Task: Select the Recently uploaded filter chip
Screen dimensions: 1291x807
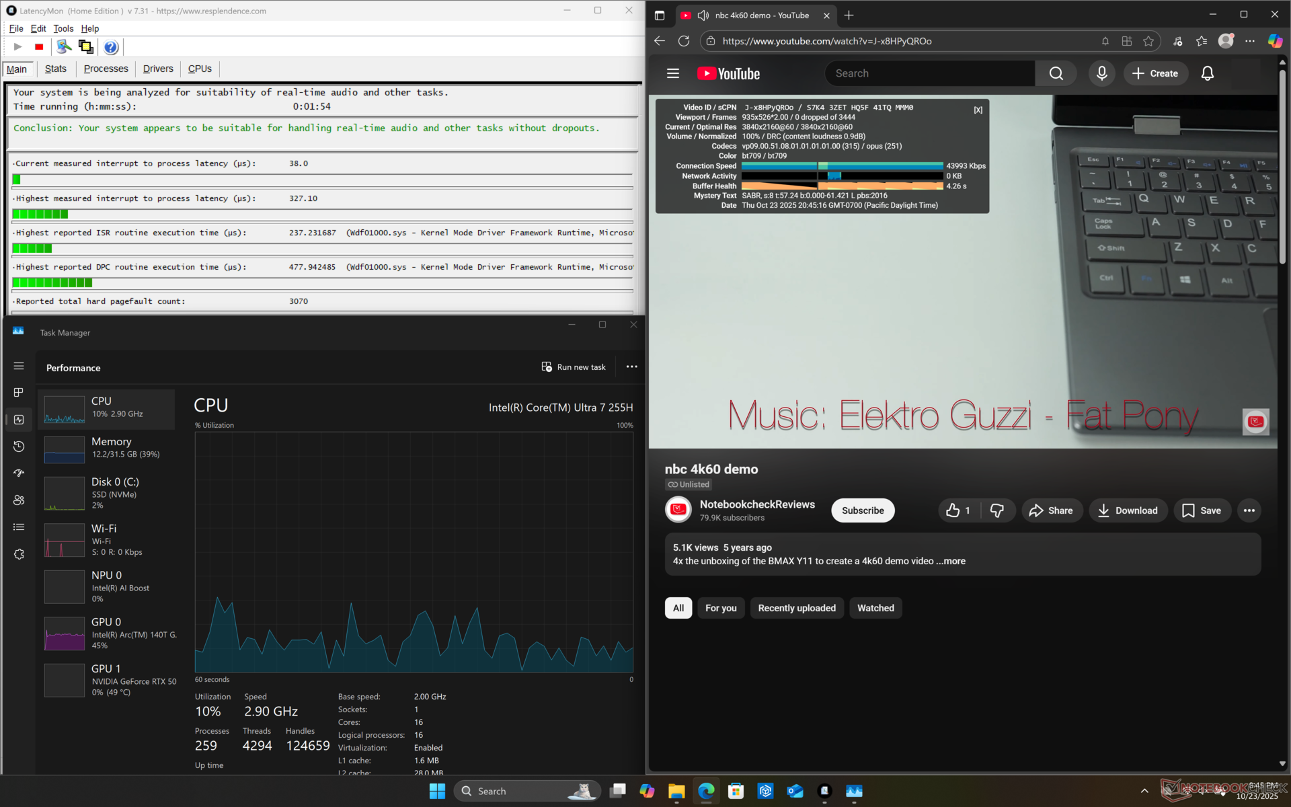Action: (796, 608)
